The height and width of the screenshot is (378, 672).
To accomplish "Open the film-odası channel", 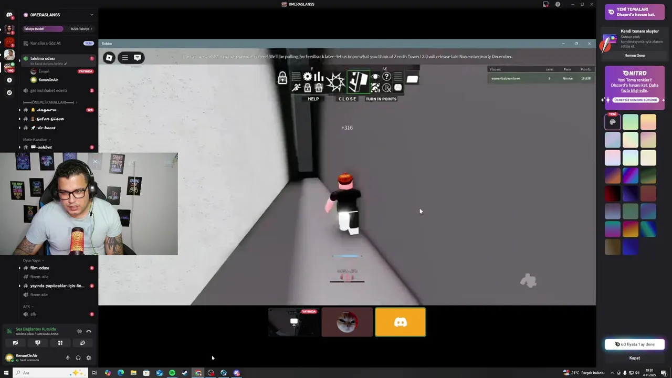I will (58, 268).
